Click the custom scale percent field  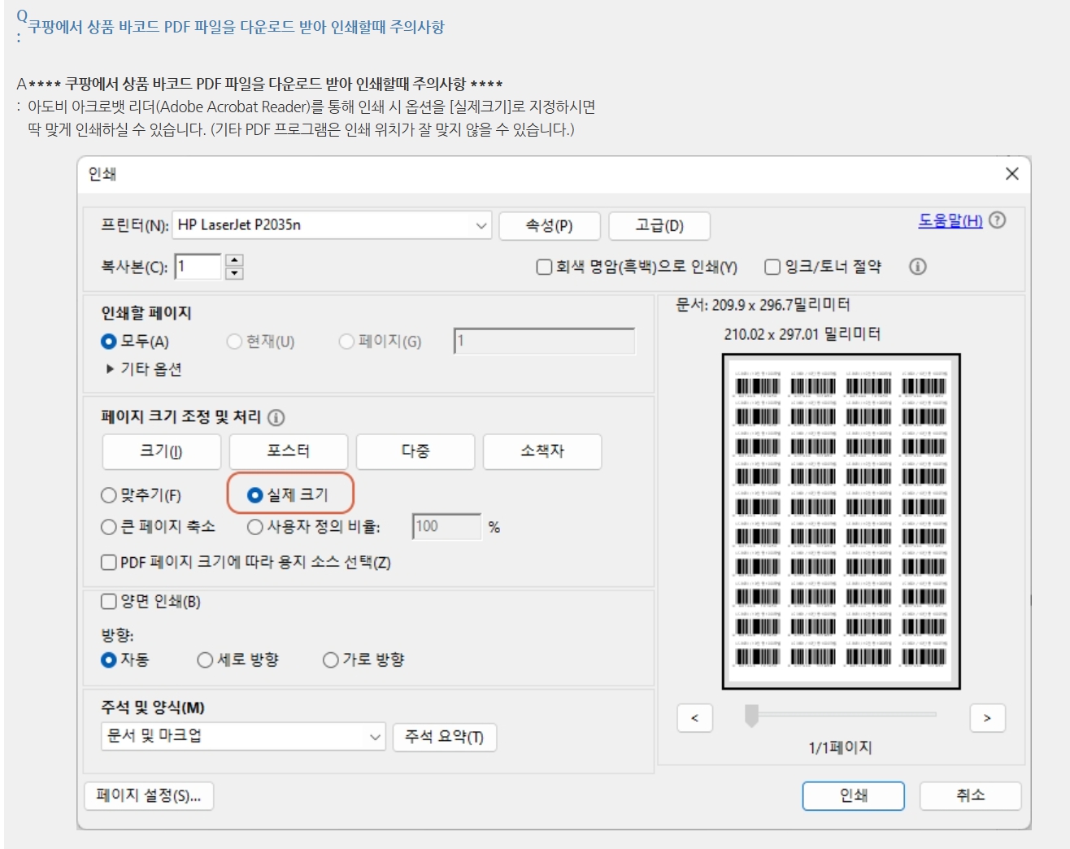coord(446,527)
